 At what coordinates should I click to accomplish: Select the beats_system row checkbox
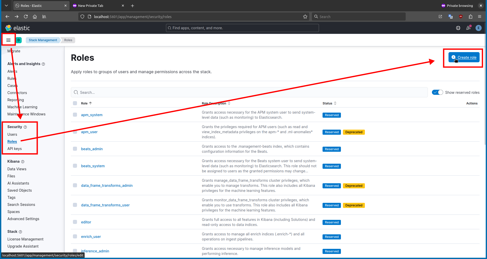tap(75, 166)
